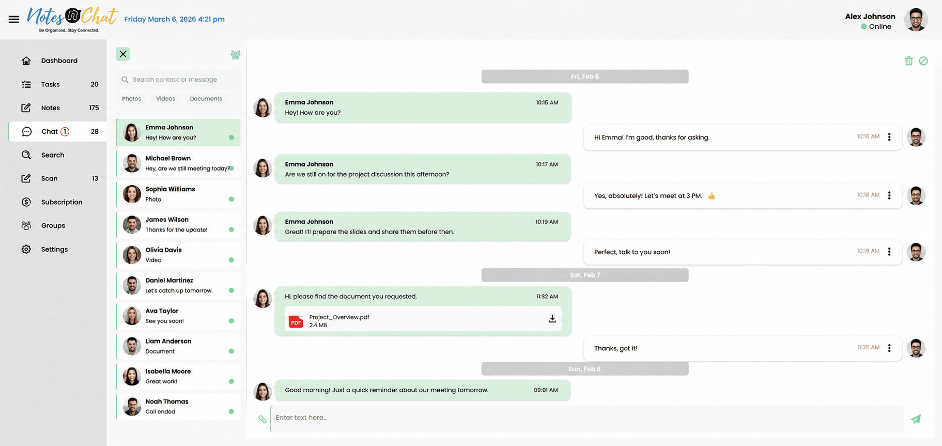
Task: Focus the 'Enter text here...' message box
Action: (x=587, y=418)
